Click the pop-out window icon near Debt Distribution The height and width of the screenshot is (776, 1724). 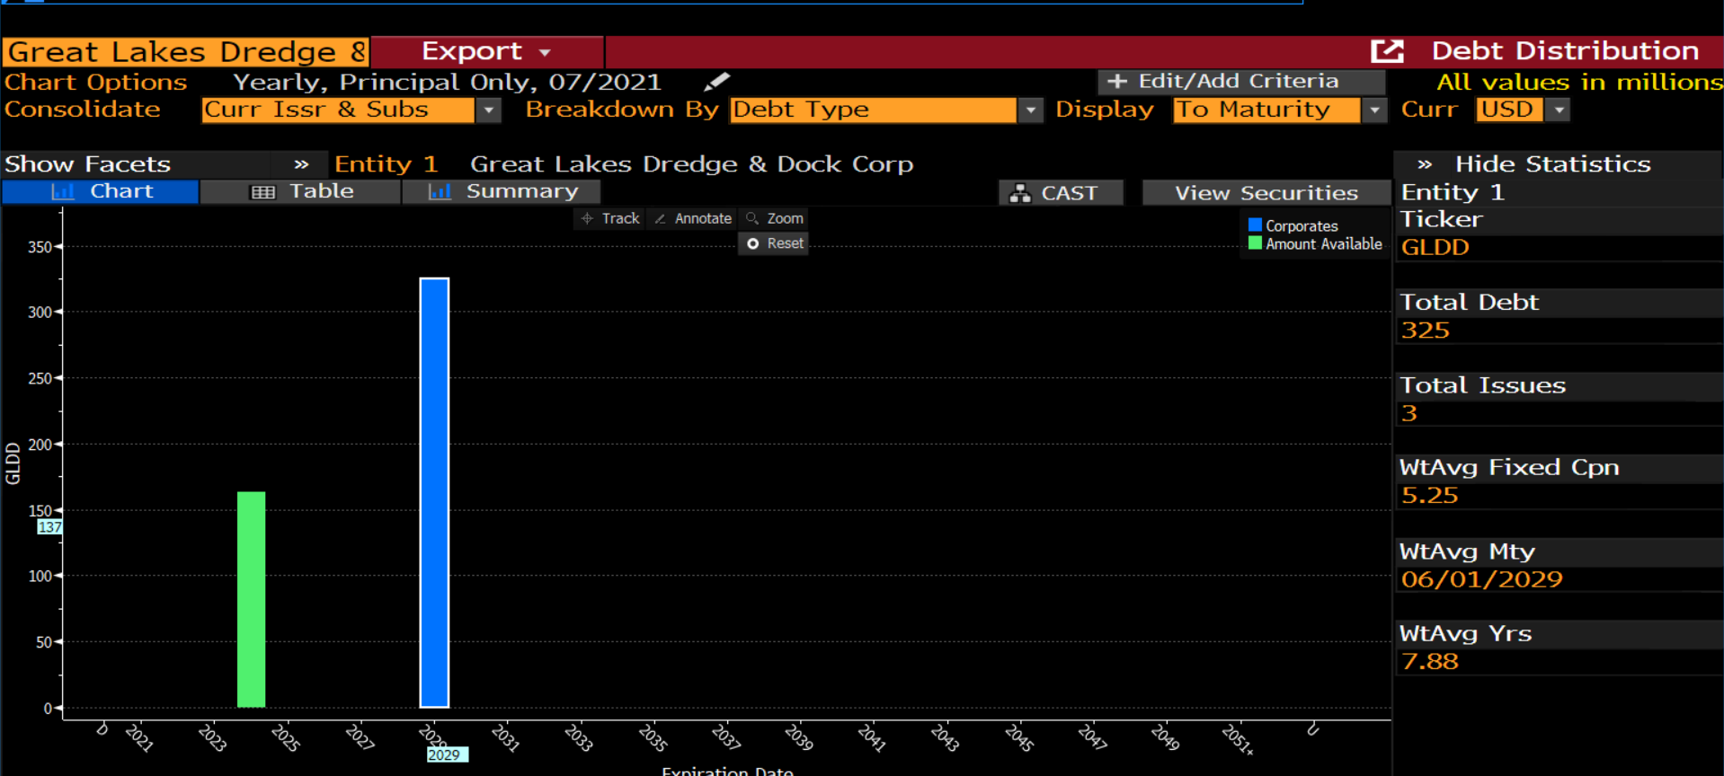coord(1387,51)
